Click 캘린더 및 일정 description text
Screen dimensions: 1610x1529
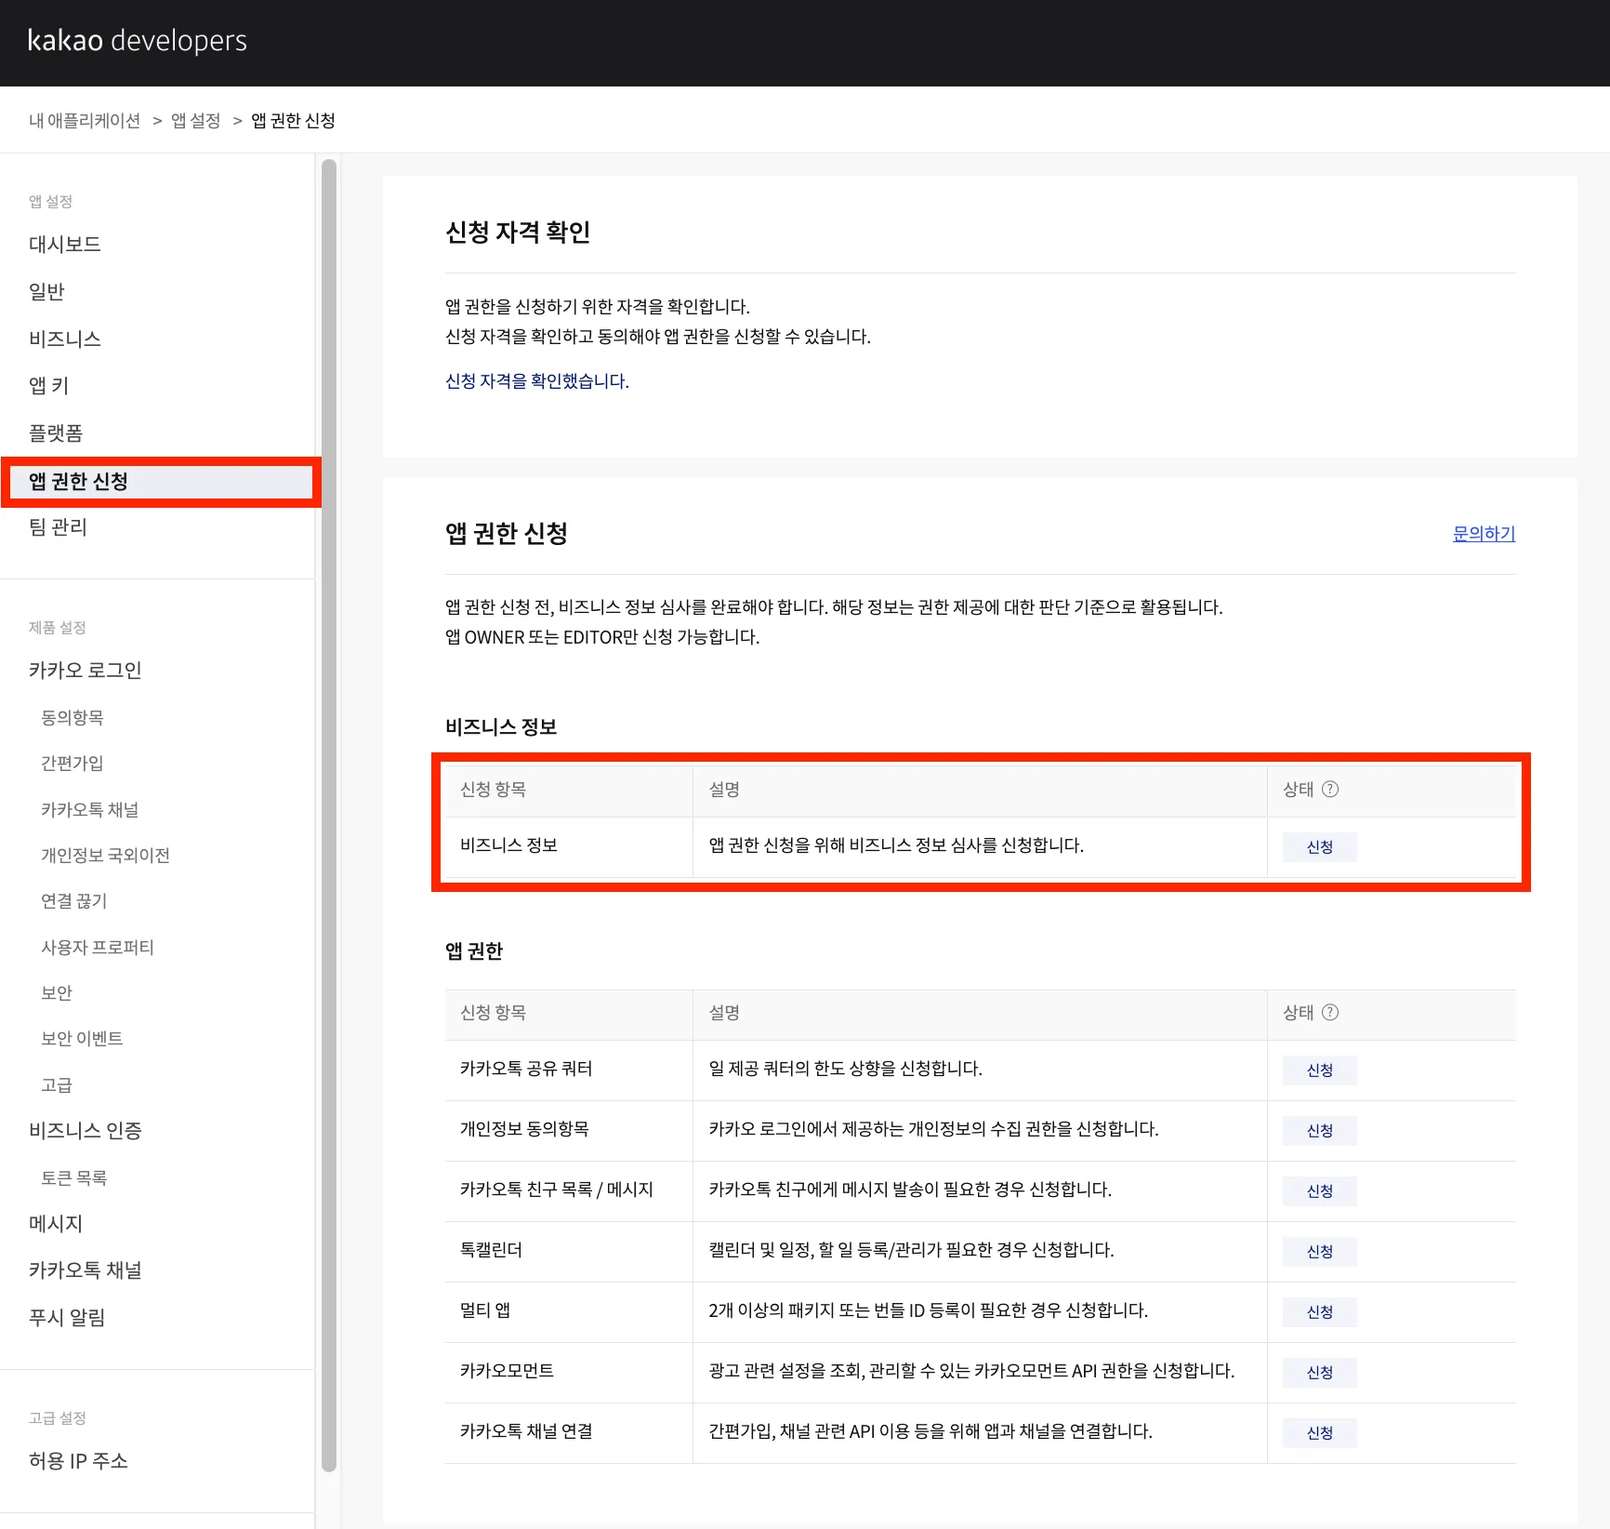[911, 1249]
